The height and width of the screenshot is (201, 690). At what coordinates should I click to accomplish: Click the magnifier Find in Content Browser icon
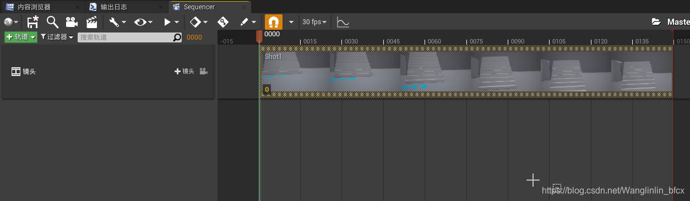[52, 22]
